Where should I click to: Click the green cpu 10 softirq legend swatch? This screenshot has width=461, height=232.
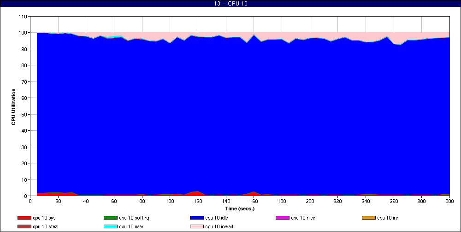(111, 218)
